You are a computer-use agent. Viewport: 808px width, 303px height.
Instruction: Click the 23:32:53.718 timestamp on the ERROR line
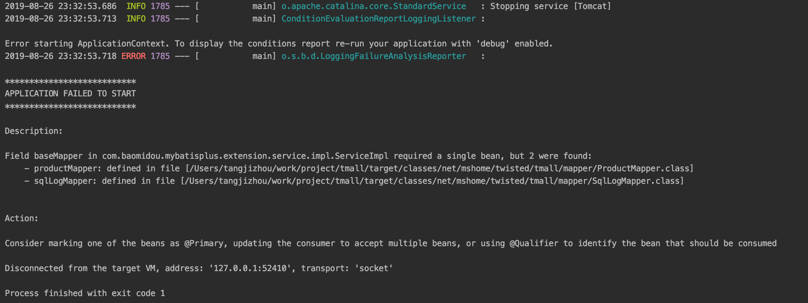[87, 56]
